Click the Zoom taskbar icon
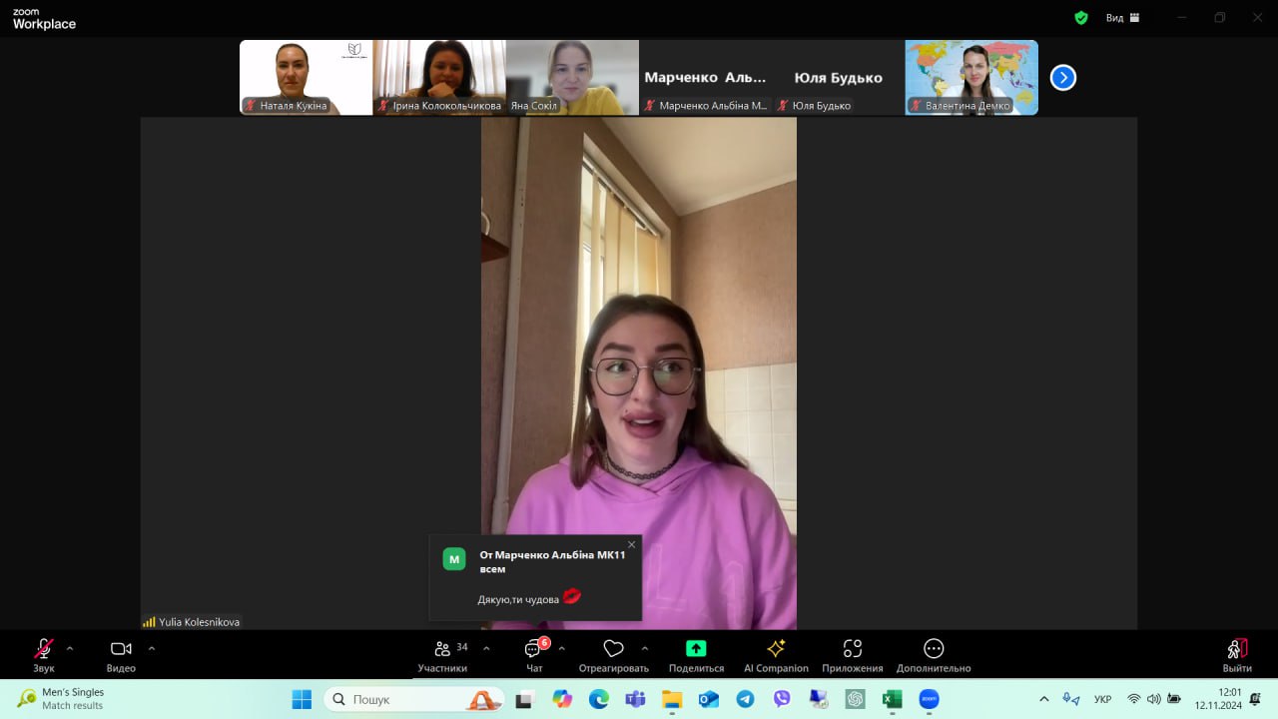The image size is (1278, 719). point(929,699)
